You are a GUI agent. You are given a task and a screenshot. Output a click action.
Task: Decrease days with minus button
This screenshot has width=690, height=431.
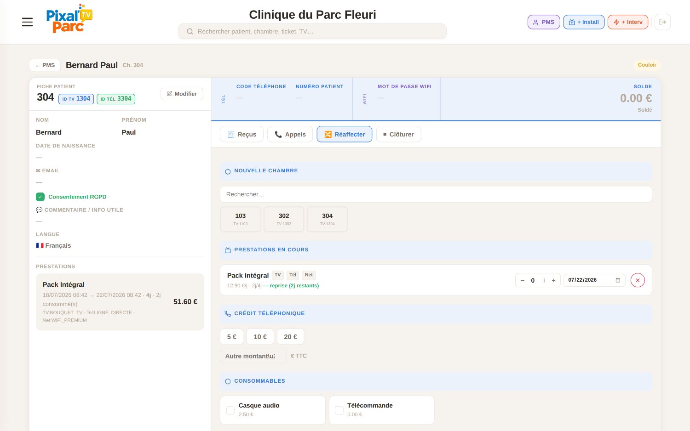[522, 280]
